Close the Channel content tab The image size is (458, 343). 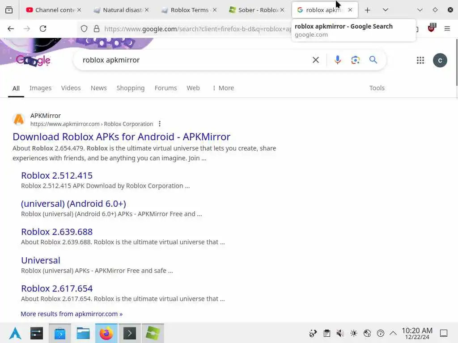(79, 10)
